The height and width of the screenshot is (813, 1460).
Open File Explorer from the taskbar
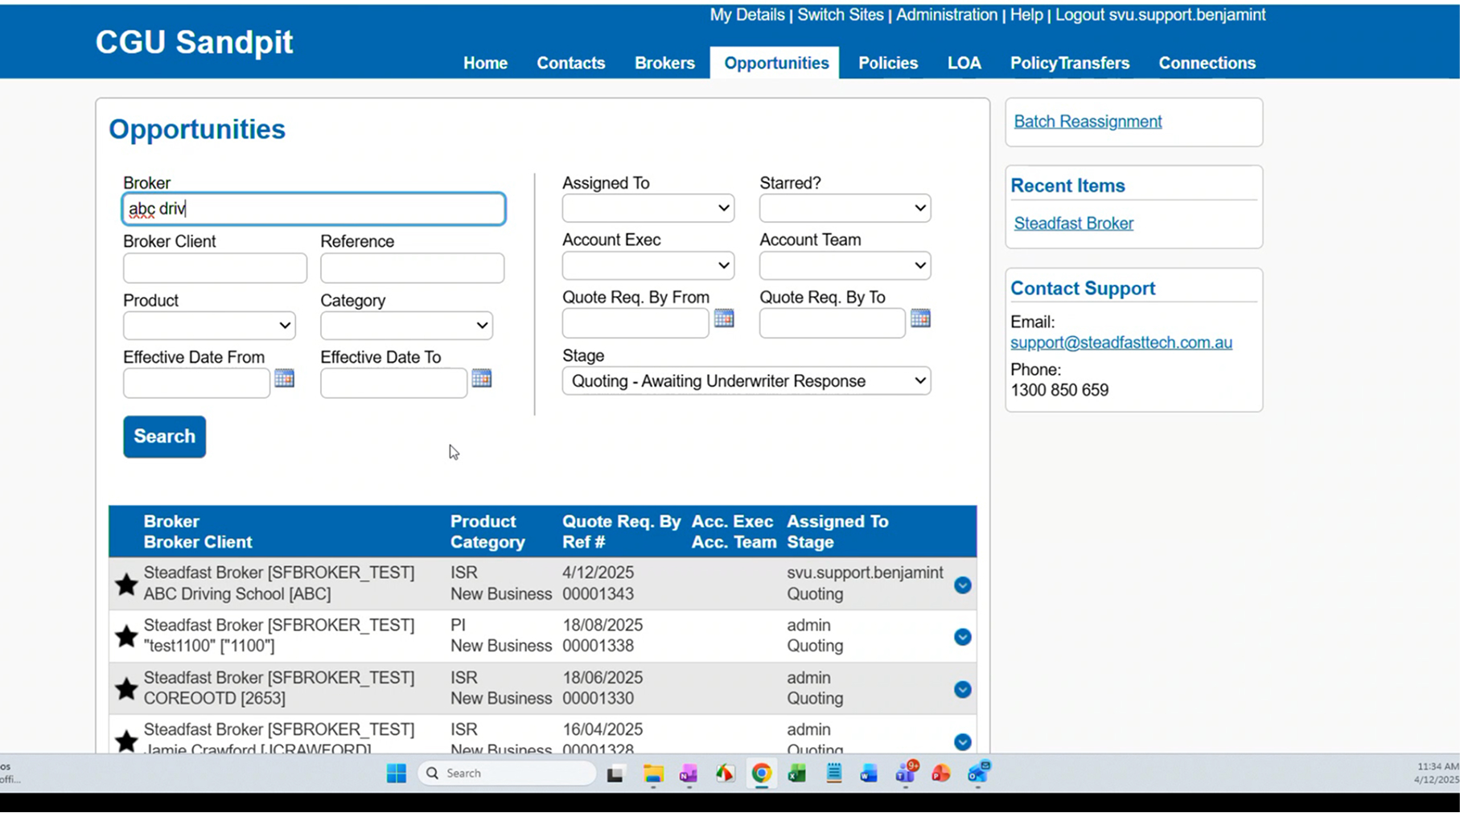tap(653, 774)
